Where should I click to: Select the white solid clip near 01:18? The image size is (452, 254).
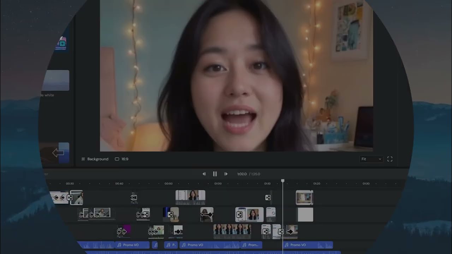305,214
